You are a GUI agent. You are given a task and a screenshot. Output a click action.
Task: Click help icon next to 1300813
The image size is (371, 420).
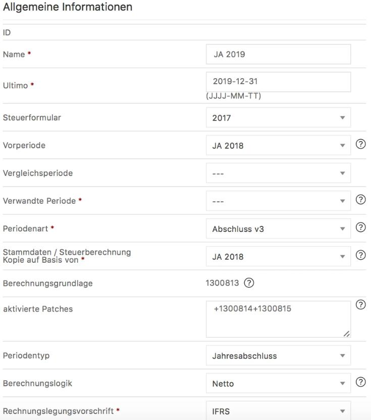coord(249,283)
